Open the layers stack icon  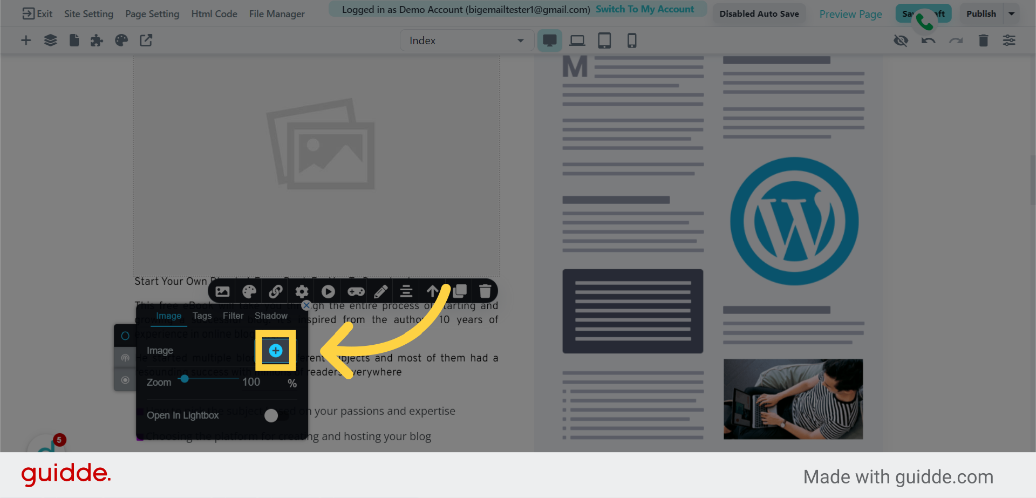tap(50, 40)
